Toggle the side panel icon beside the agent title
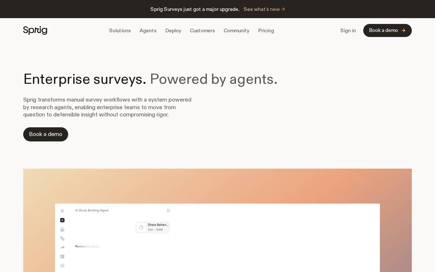 coord(169,210)
